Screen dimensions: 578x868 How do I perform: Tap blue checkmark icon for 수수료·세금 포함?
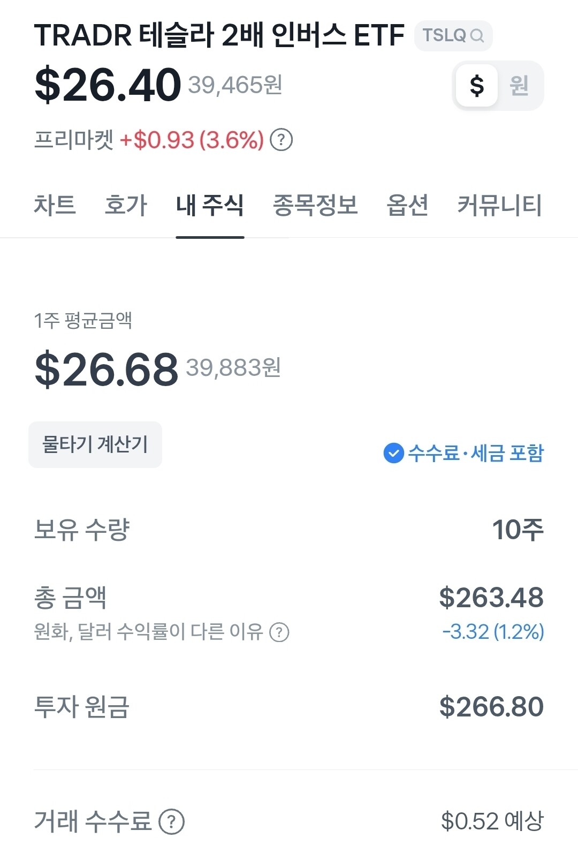point(393,453)
